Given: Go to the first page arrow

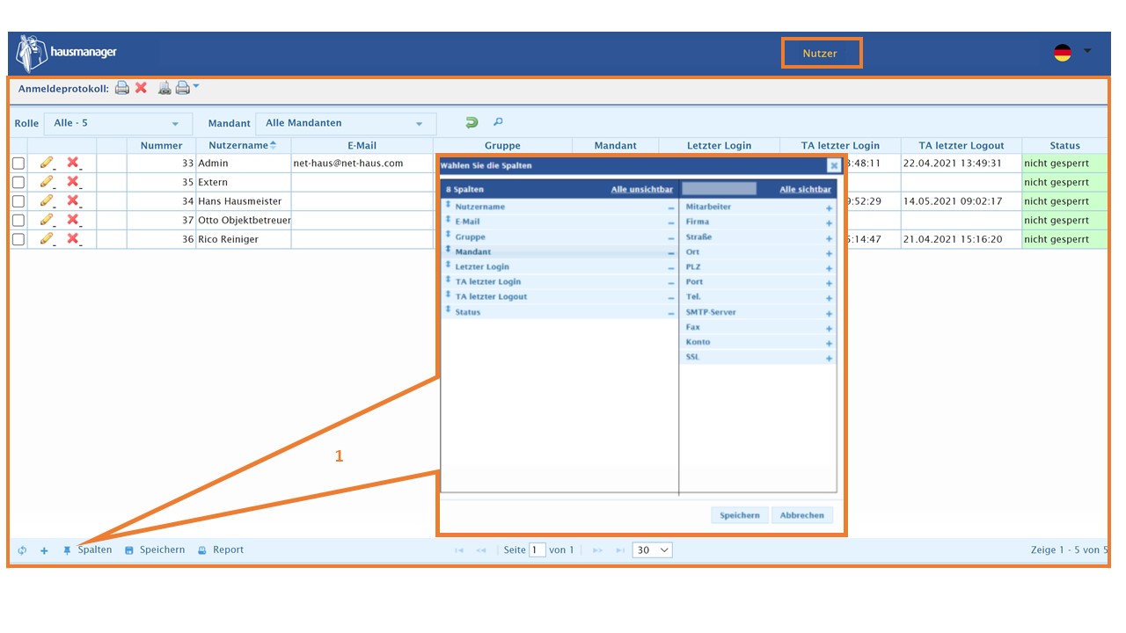Looking at the screenshot, I should point(458,550).
